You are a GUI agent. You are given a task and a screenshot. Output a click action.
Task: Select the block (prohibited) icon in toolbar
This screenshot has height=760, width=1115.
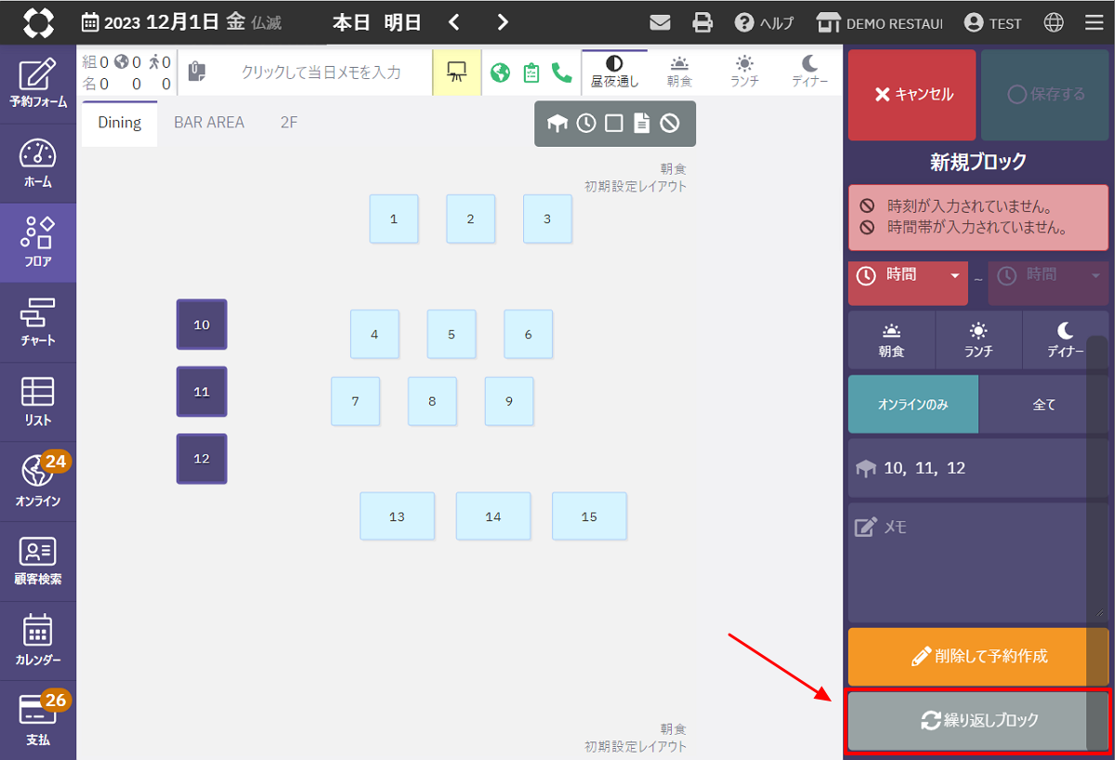(x=670, y=124)
